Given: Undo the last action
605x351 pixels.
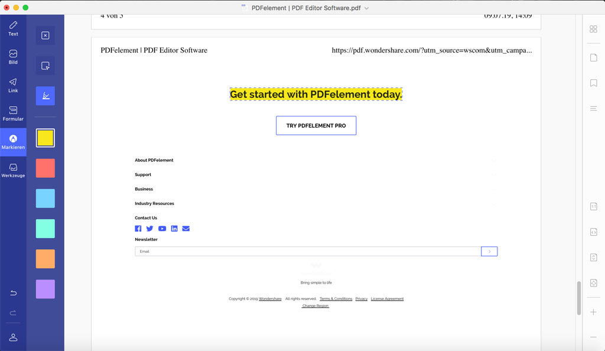Looking at the screenshot, I should (13, 292).
